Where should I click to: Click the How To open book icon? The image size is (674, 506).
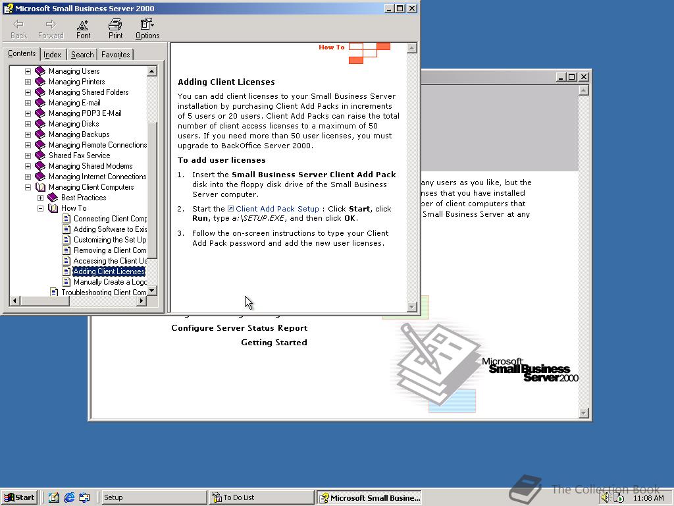tap(53, 208)
